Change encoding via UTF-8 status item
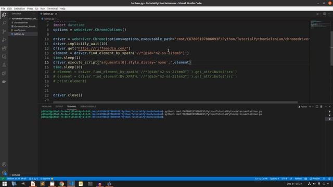The height and width of the screenshot is (187, 333). pos(284,179)
